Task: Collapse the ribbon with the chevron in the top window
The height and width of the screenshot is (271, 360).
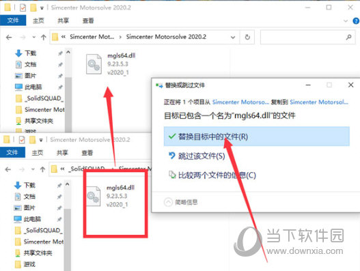Action: (x=346, y=21)
